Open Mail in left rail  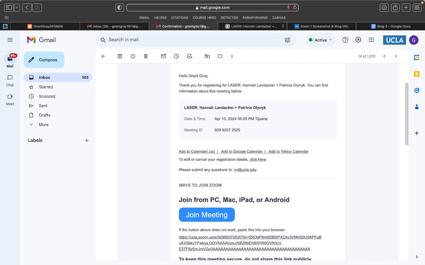pos(10,61)
